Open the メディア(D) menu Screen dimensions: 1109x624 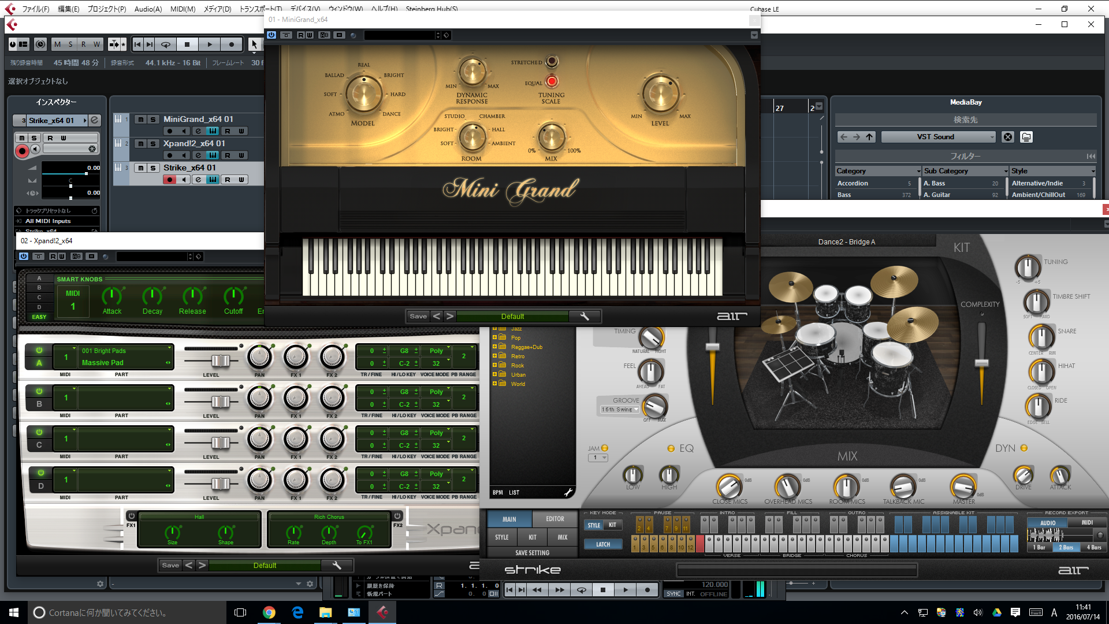[x=217, y=9]
